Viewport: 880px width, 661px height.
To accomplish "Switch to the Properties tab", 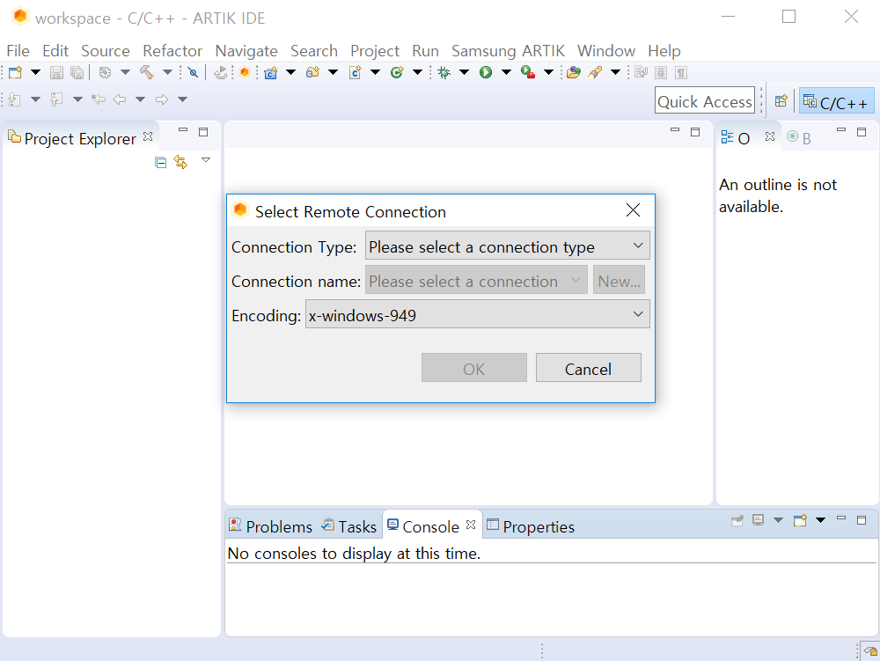I will tap(531, 527).
